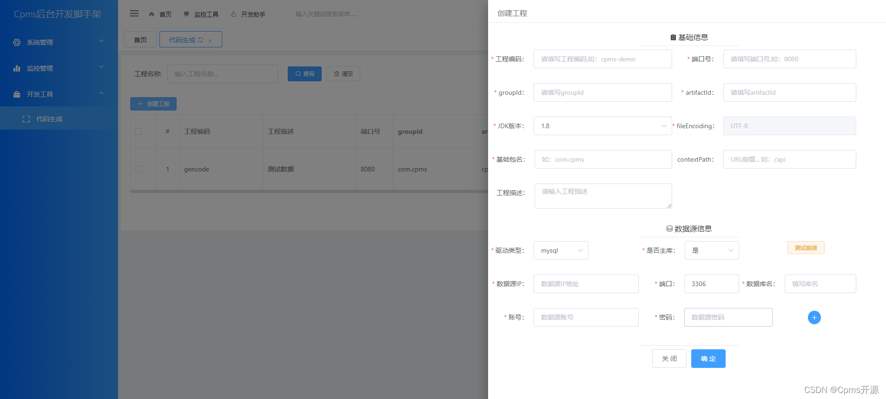Click the system management gear icon

click(x=17, y=42)
